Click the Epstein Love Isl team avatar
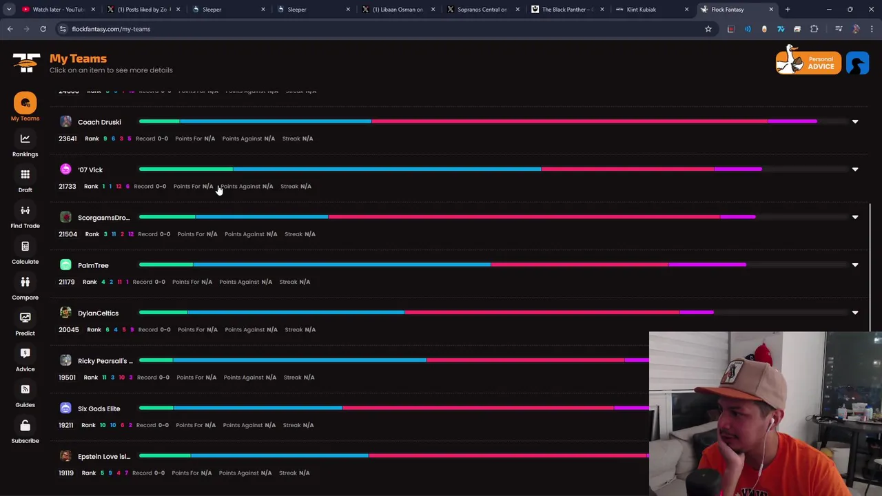 coord(65,456)
